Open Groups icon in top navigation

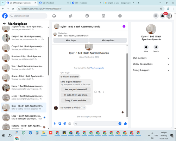tap(120, 16)
